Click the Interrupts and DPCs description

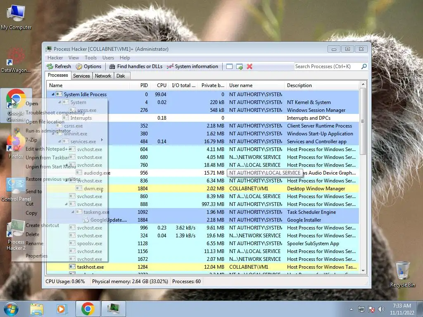click(309, 118)
